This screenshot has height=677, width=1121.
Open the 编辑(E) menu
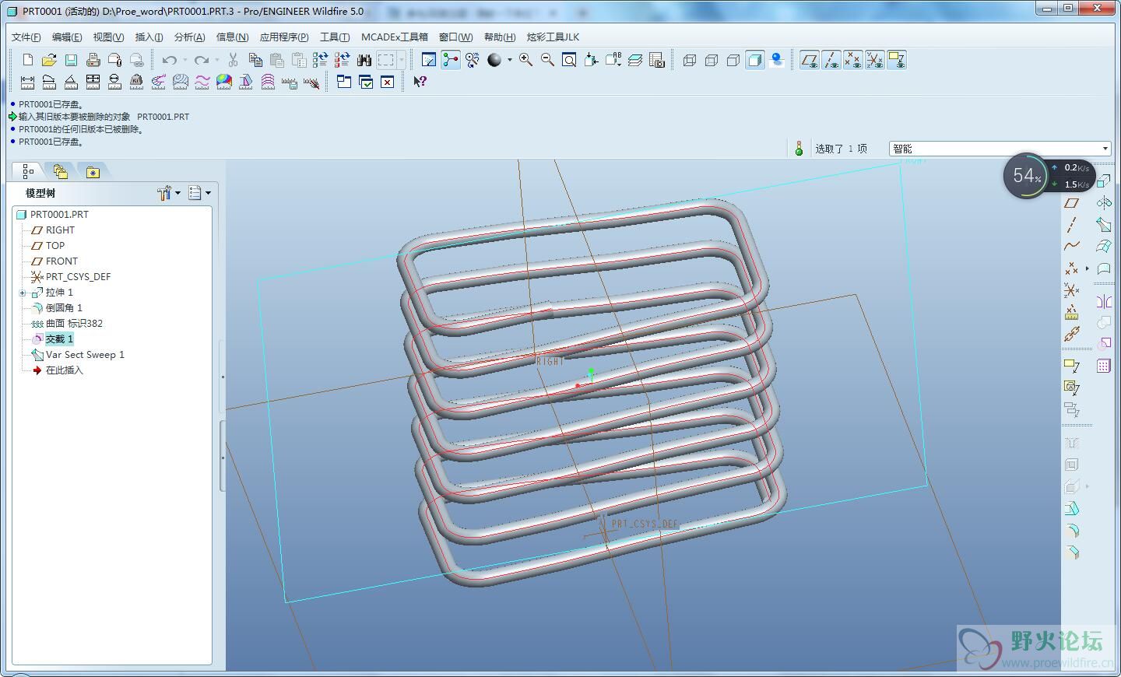pyautogui.click(x=67, y=37)
